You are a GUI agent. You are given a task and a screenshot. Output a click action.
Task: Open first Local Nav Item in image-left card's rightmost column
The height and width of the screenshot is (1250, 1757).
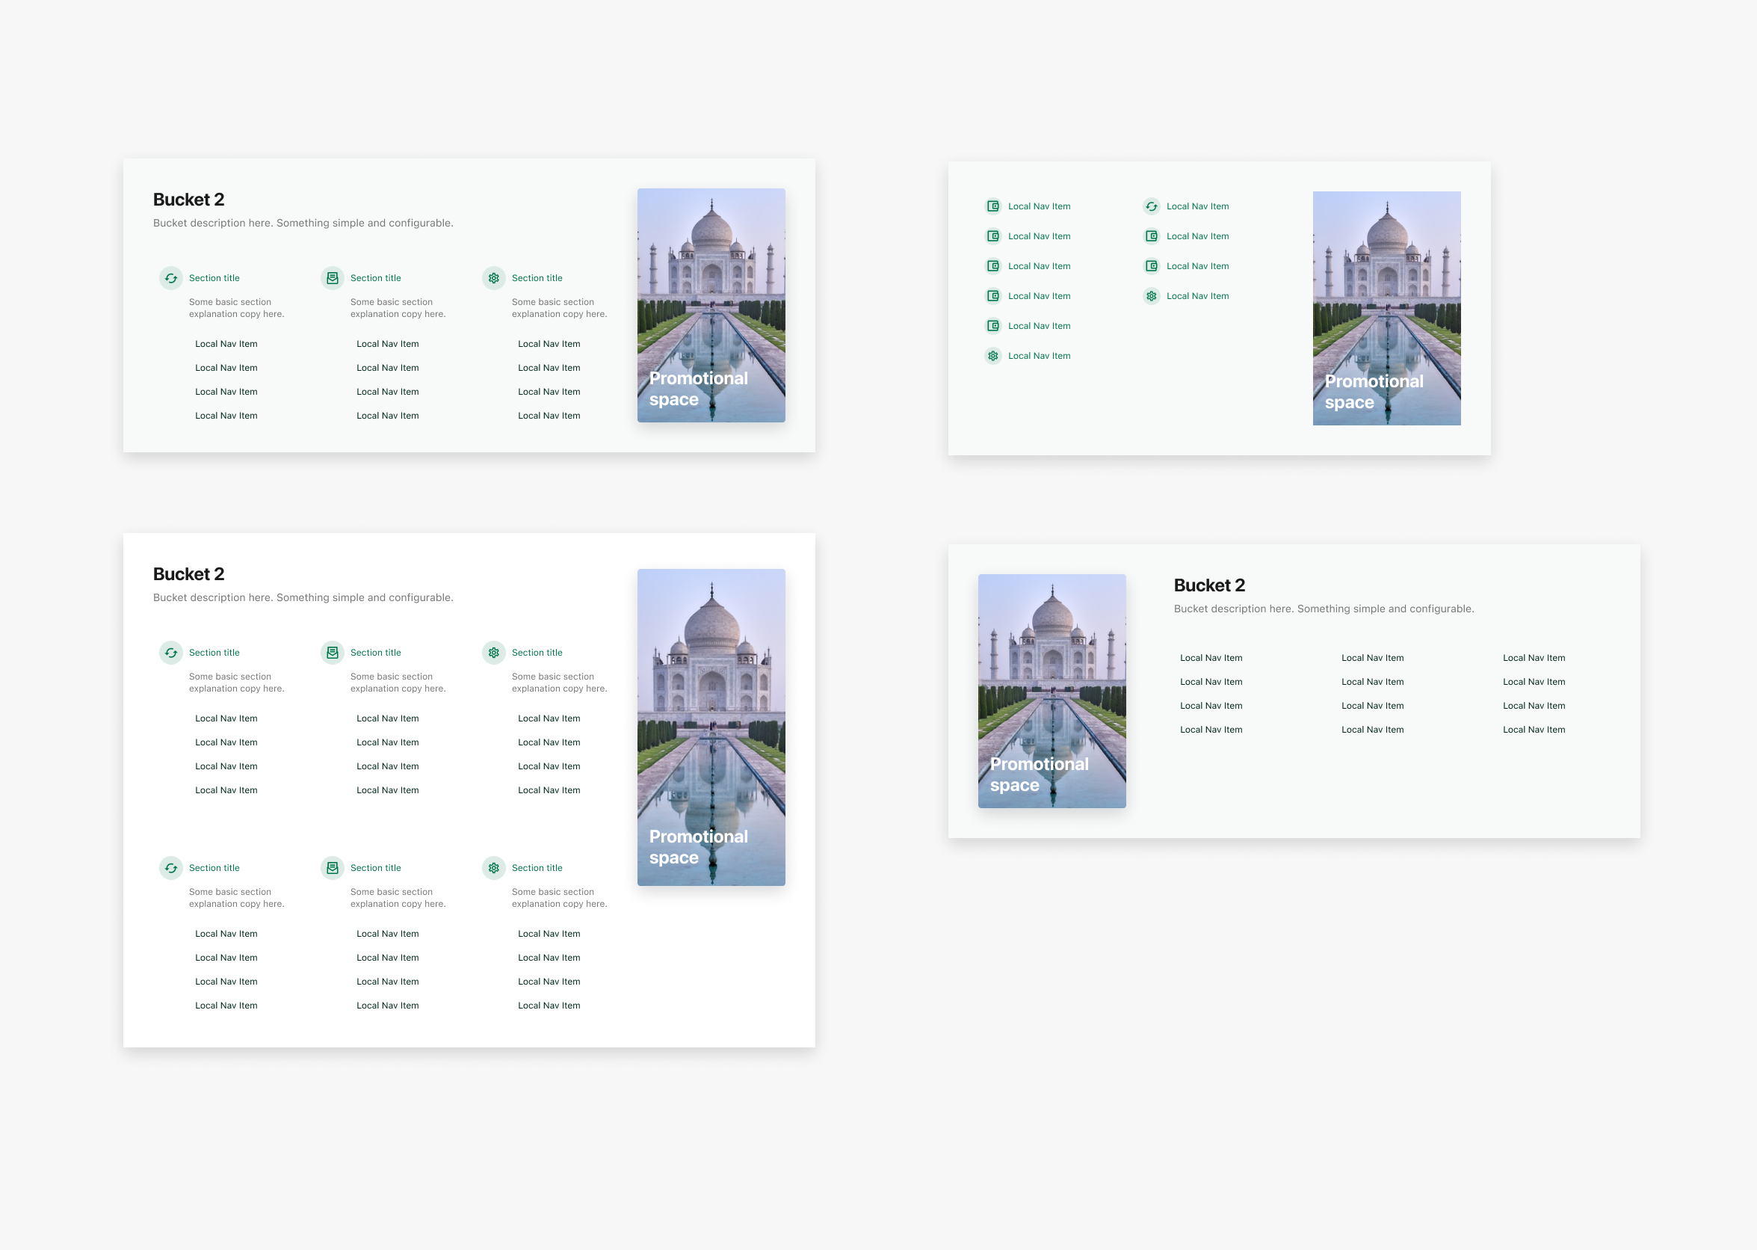(x=1533, y=658)
